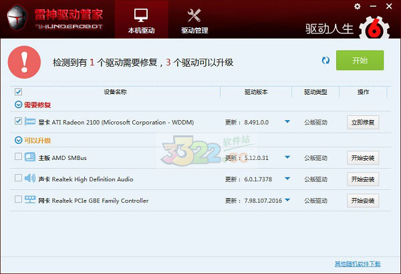This screenshot has width=401, height=274.
Task: Collapse the 需要修复 section
Action: tap(18, 105)
